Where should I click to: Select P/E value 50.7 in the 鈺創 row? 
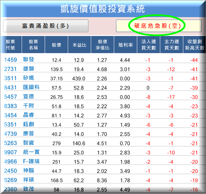78,125
